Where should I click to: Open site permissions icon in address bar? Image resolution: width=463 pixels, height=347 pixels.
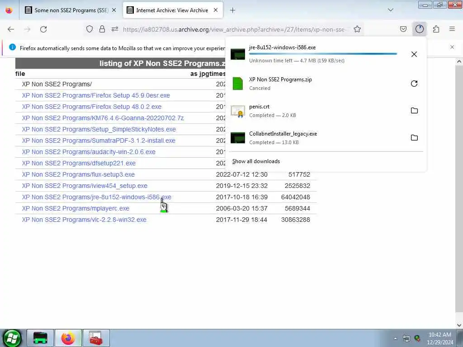tap(115, 29)
